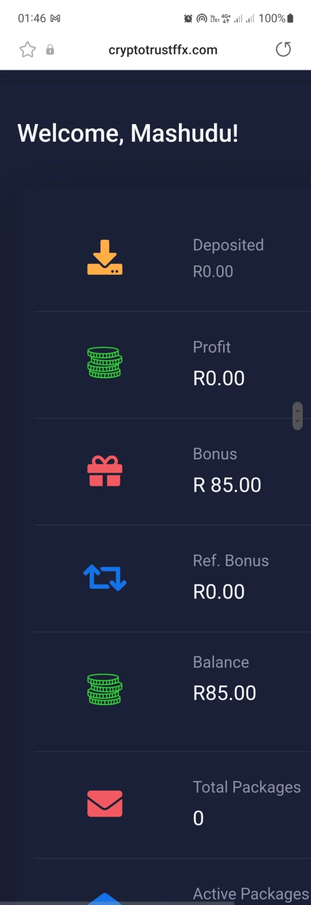Tap the Welcome, Mashudu! heading
Image resolution: width=311 pixels, height=905 pixels.
click(128, 133)
